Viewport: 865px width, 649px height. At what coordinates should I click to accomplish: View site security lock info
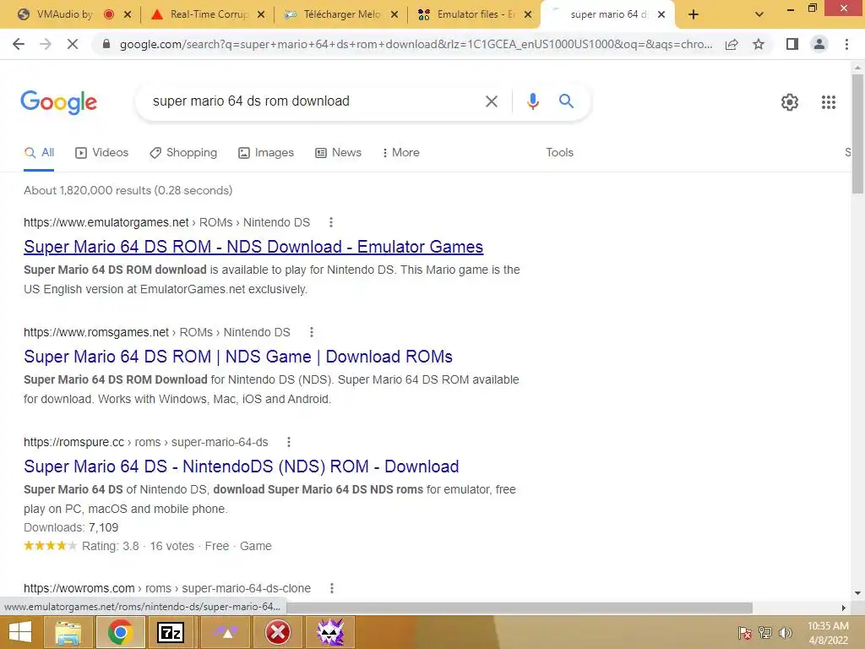[x=106, y=44]
